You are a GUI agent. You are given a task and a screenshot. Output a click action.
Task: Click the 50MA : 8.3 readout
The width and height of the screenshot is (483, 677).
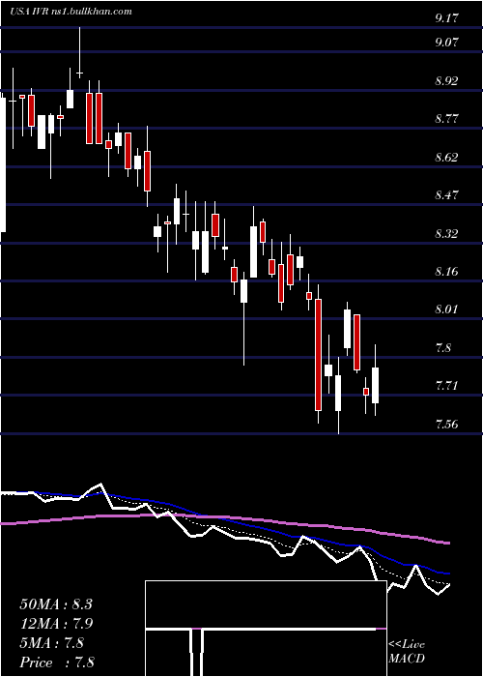click(56, 604)
